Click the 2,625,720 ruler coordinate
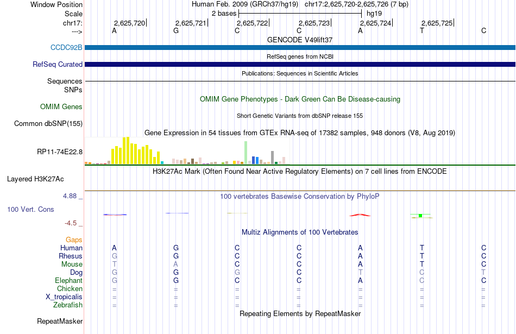The height and width of the screenshot is (334, 516). (x=129, y=23)
